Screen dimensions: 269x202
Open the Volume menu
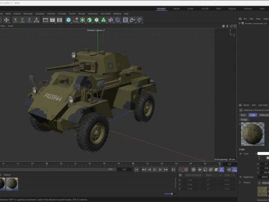[17, 13]
